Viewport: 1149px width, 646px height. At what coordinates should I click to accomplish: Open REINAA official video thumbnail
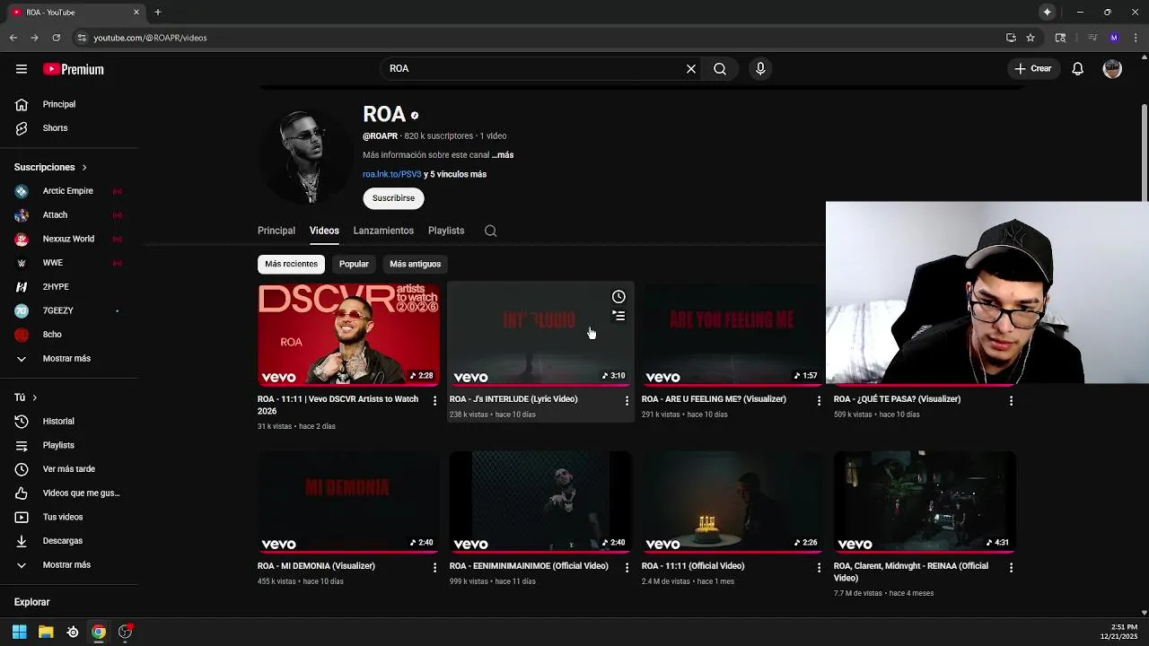point(925,502)
